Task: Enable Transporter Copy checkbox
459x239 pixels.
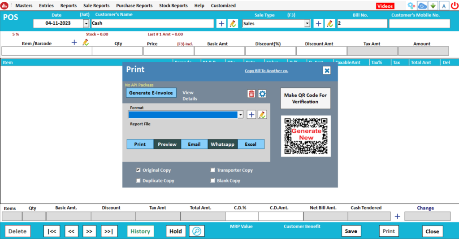Action: (x=213, y=170)
